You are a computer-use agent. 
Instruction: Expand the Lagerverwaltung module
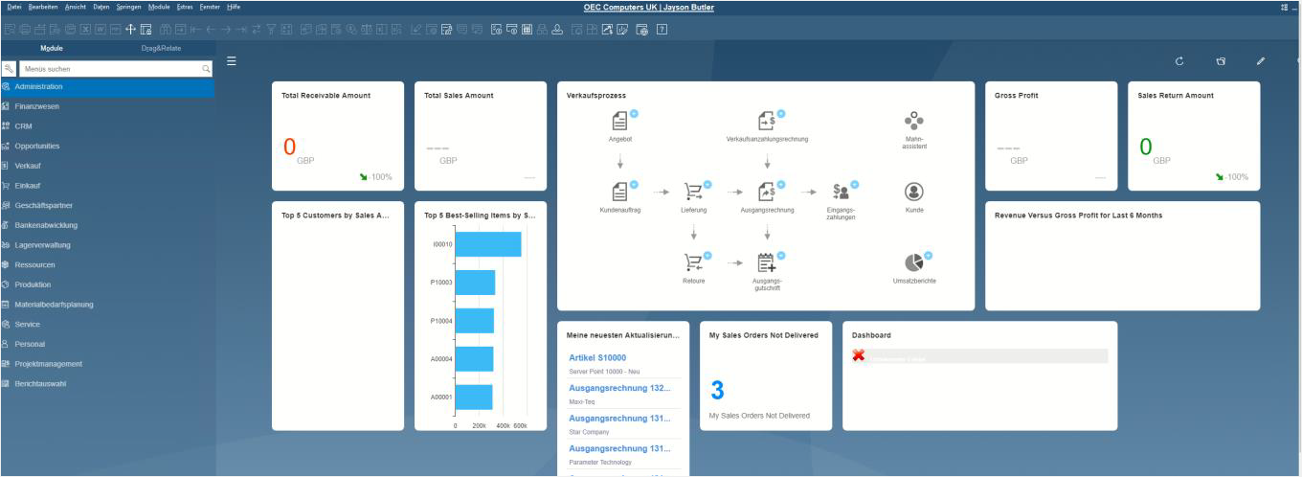pos(107,245)
